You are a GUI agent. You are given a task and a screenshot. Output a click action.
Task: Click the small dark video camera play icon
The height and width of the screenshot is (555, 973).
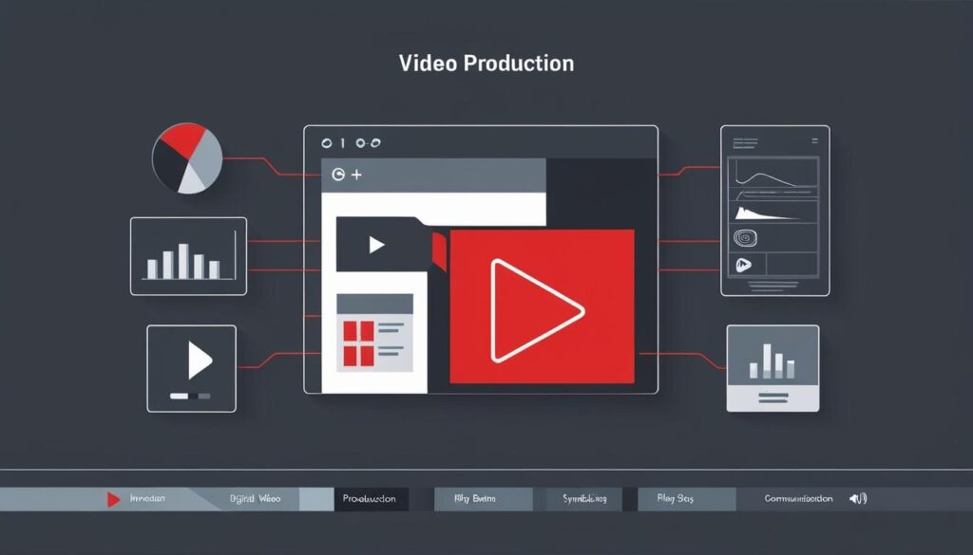377,246
